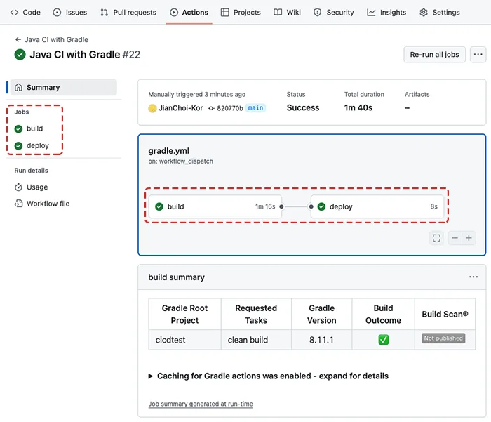This screenshot has width=491, height=422.
Task: Click the Settings gear icon
Action: coord(424,12)
